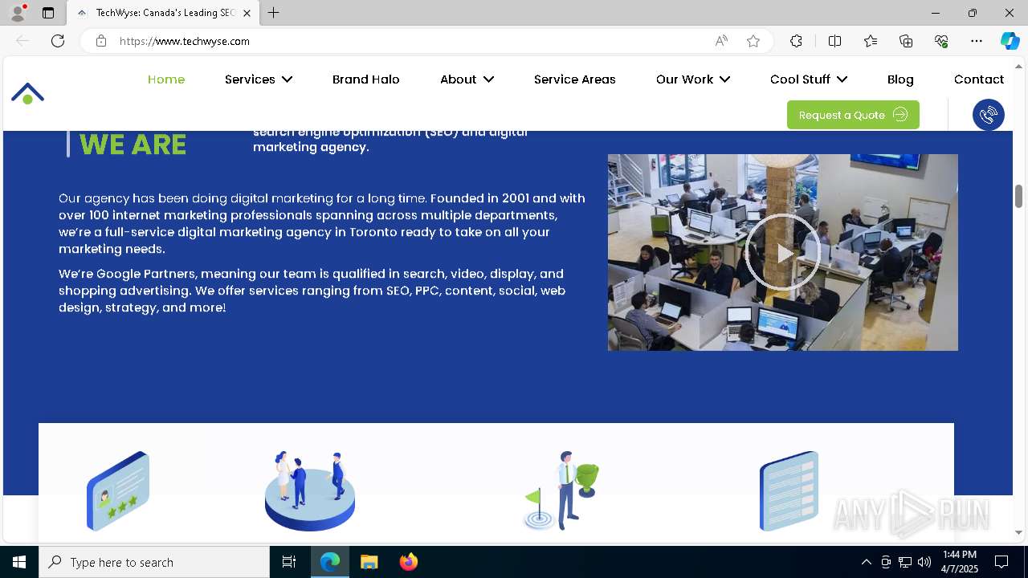The image size is (1028, 578).
Task: Click the people on platform illustration
Action: (x=309, y=490)
